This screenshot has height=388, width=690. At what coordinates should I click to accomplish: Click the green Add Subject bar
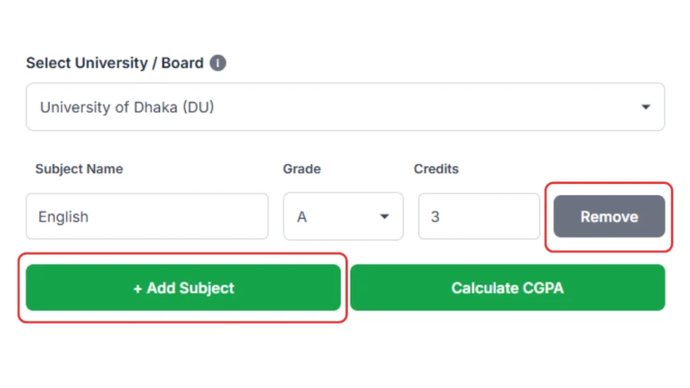[x=183, y=288]
